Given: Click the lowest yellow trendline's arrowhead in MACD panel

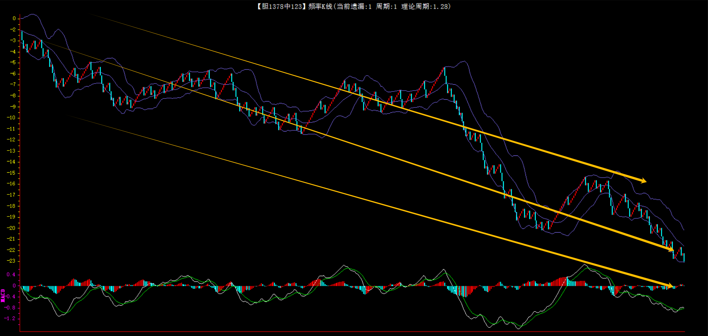Looking at the screenshot, I should tap(669, 286).
